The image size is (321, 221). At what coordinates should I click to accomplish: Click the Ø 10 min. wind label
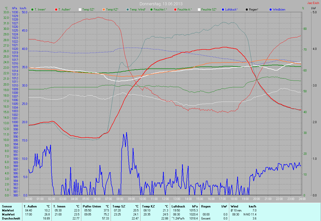pos(236,210)
